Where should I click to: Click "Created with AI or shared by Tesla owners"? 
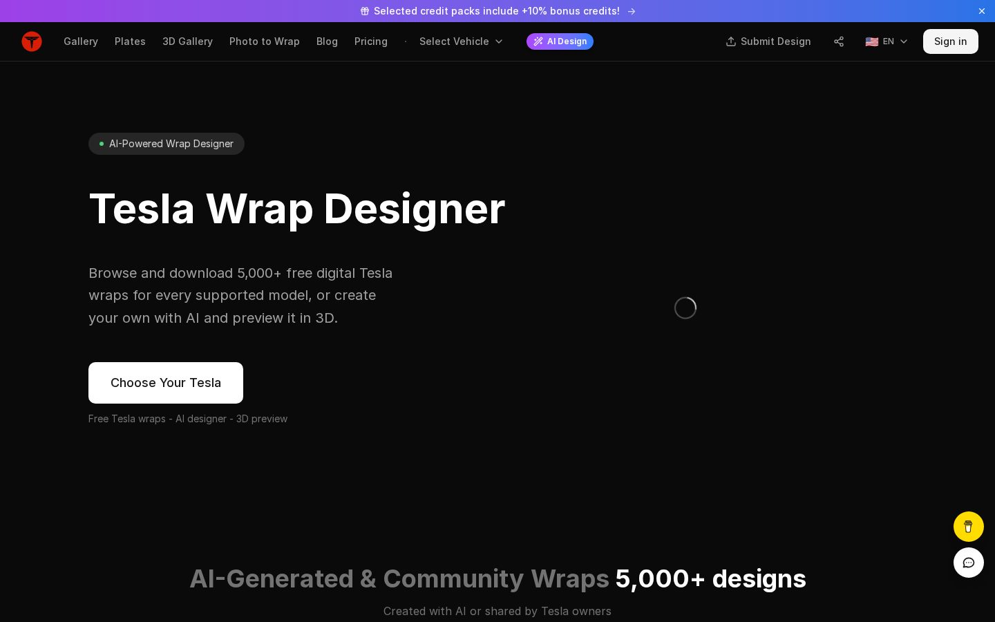[x=497, y=611]
